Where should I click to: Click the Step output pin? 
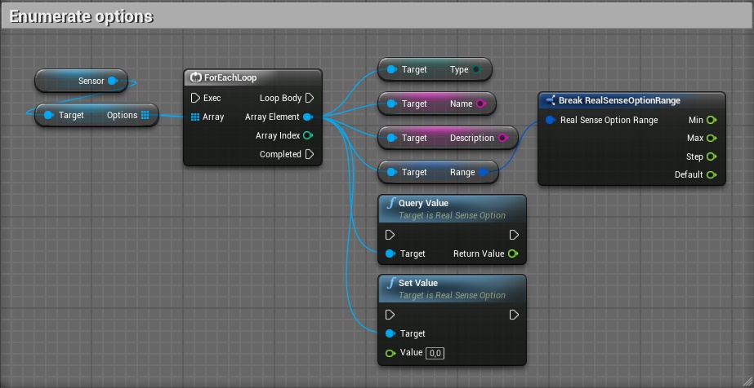coord(712,157)
